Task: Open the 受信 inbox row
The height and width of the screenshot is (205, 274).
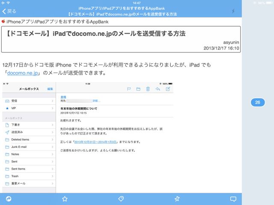Action: click(29, 101)
